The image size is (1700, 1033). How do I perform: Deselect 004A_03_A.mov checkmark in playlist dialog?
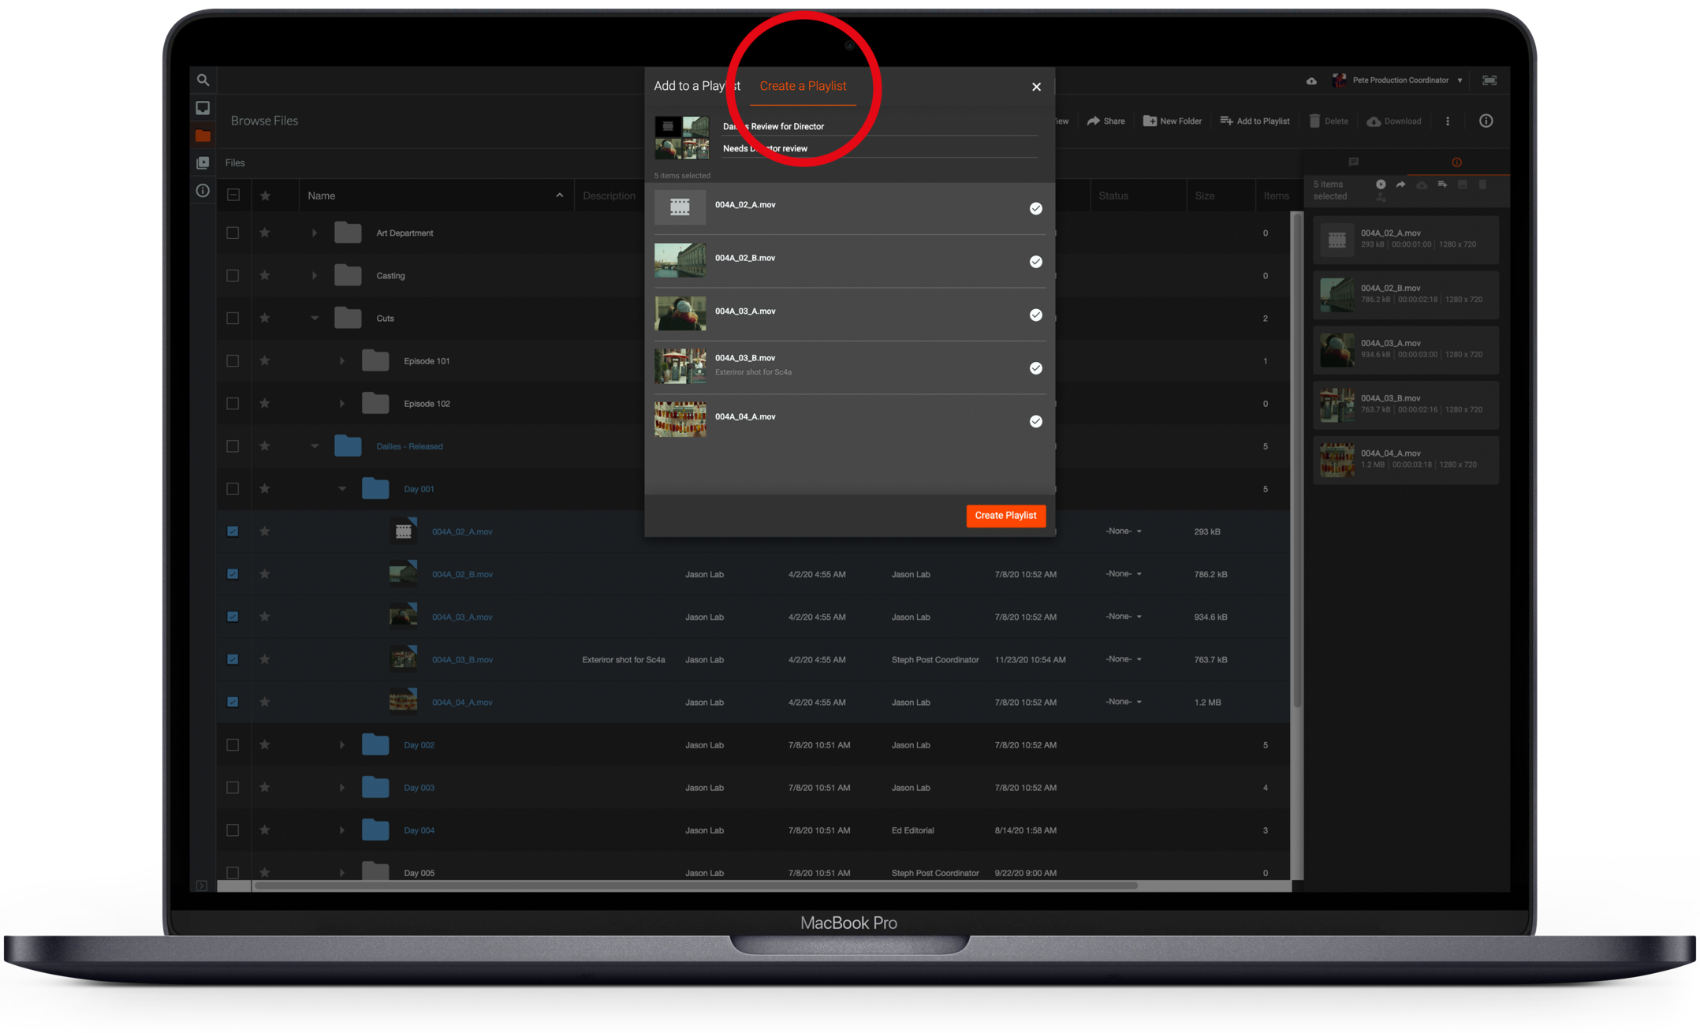(x=1035, y=315)
